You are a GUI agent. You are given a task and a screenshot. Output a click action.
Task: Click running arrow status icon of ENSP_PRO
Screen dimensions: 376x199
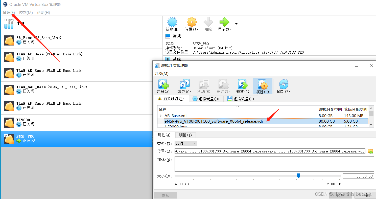[19, 141]
